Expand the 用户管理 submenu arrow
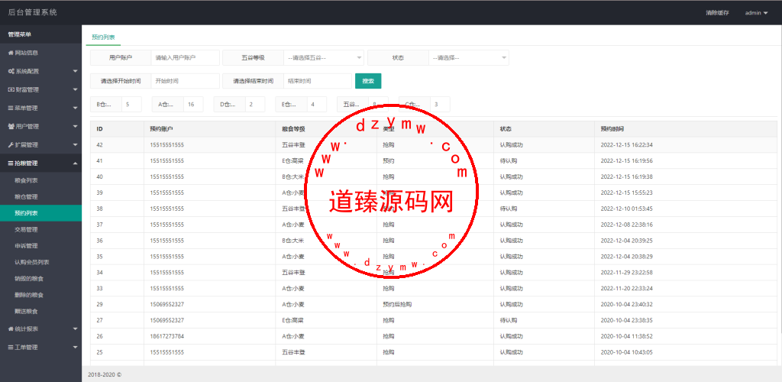 [x=76, y=127]
